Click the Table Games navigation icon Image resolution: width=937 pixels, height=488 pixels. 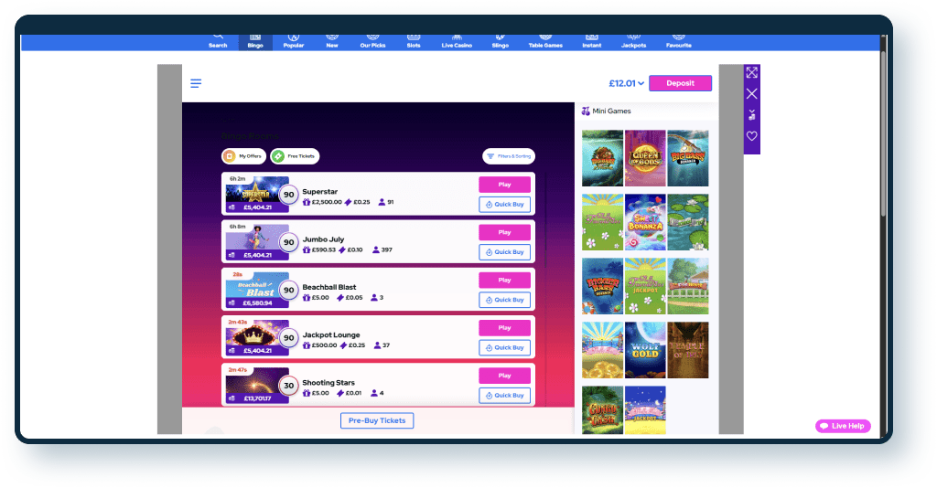click(x=545, y=41)
